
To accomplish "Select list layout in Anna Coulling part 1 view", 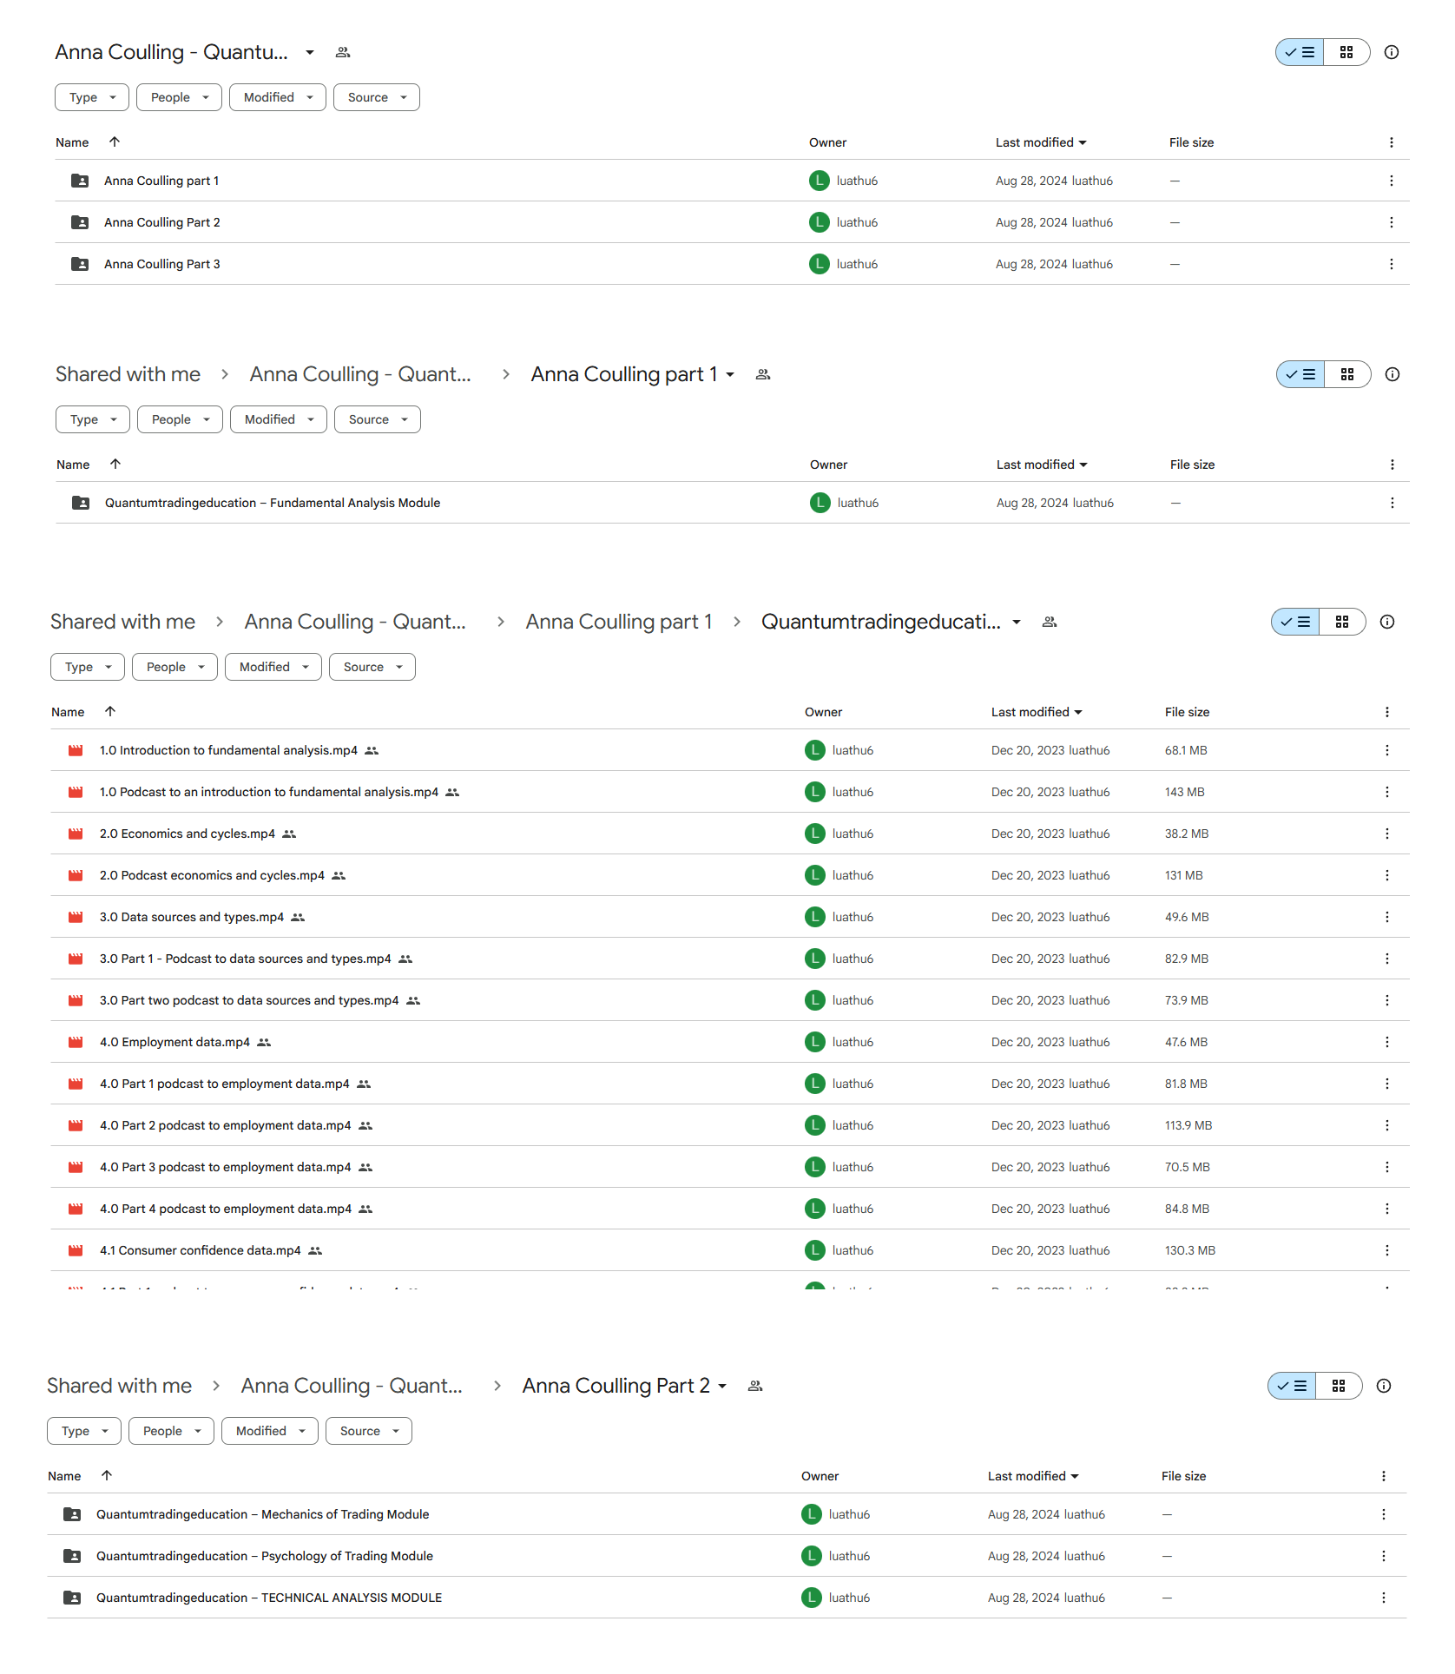I will point(1300,374).
